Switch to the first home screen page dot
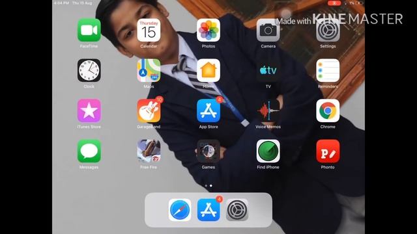Screen dimensions: 417x234 pyautogui.click(x=206, y=186)
